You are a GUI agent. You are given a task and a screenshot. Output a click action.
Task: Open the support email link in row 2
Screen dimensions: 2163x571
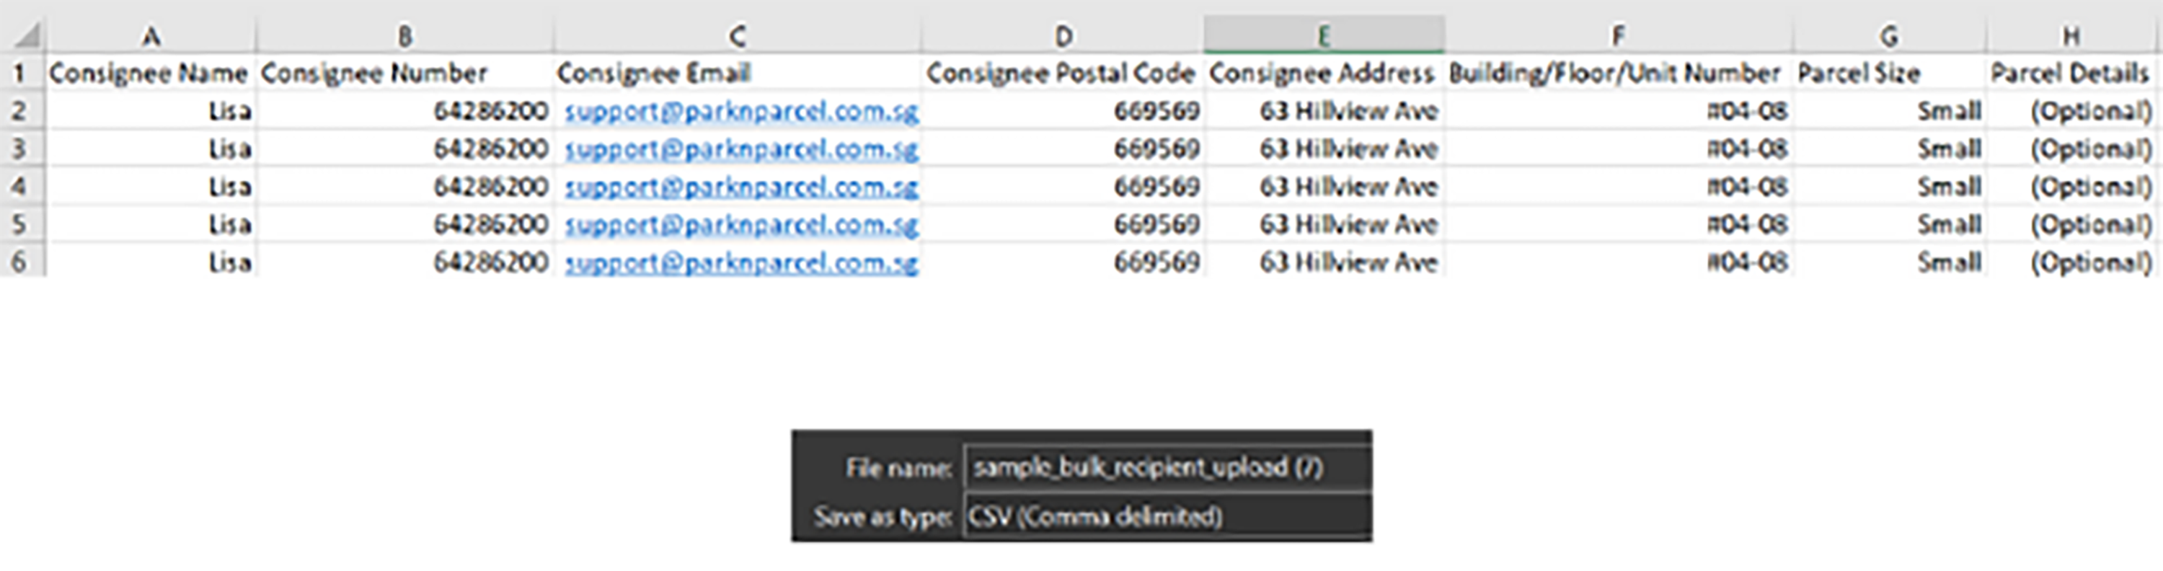(740, 112)
